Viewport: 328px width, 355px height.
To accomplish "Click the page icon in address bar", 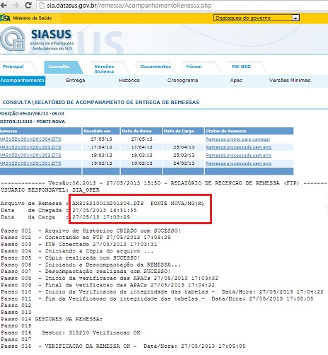I will 42,6.
